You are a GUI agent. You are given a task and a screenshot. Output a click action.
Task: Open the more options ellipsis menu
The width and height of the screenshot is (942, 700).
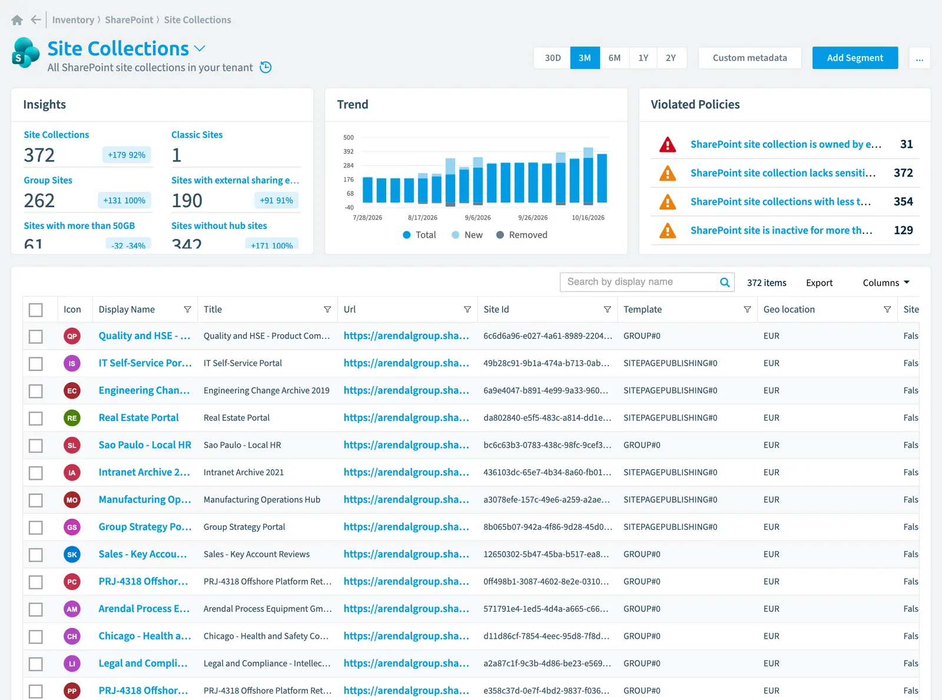click(920, 58)
